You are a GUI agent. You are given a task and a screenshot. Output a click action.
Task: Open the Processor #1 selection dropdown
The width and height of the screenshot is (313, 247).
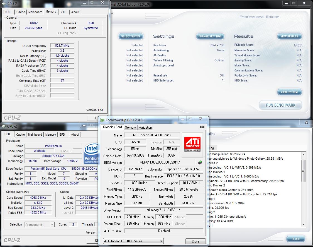coord(40,225)
